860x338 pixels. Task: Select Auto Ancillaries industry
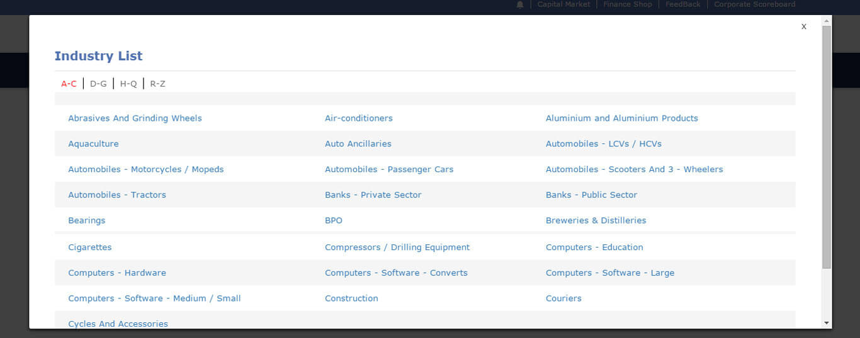click(x=358, y=144)
